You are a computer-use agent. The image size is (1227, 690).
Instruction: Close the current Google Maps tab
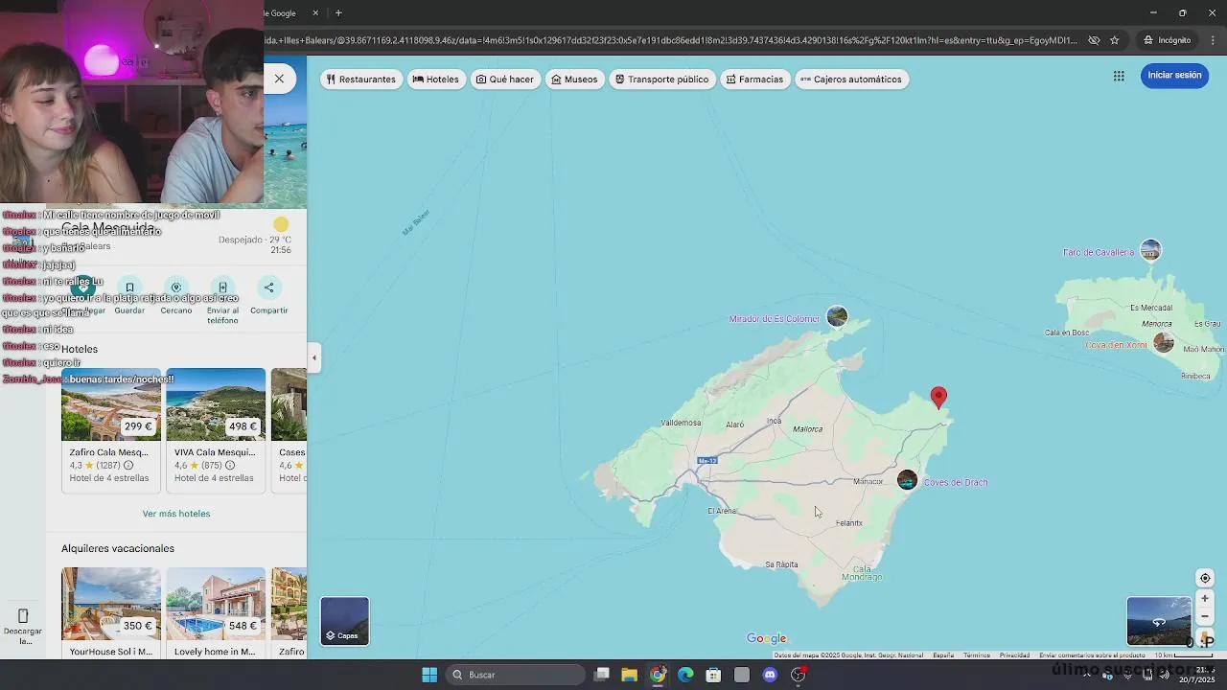(316, 13)
